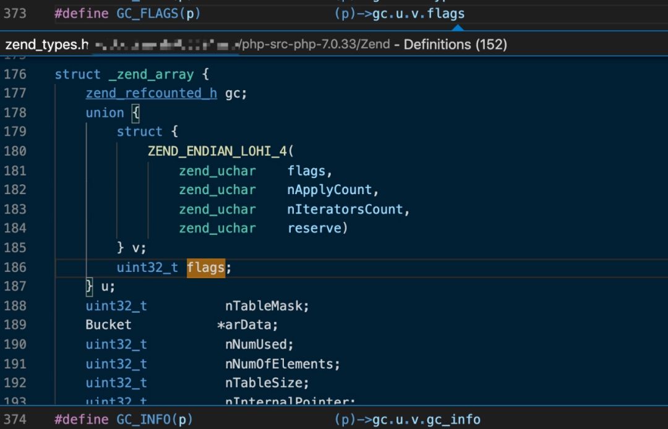Click the opening brace after union
Image resolution: width=668 pixels, height=429 pixels.
[135, 113]
